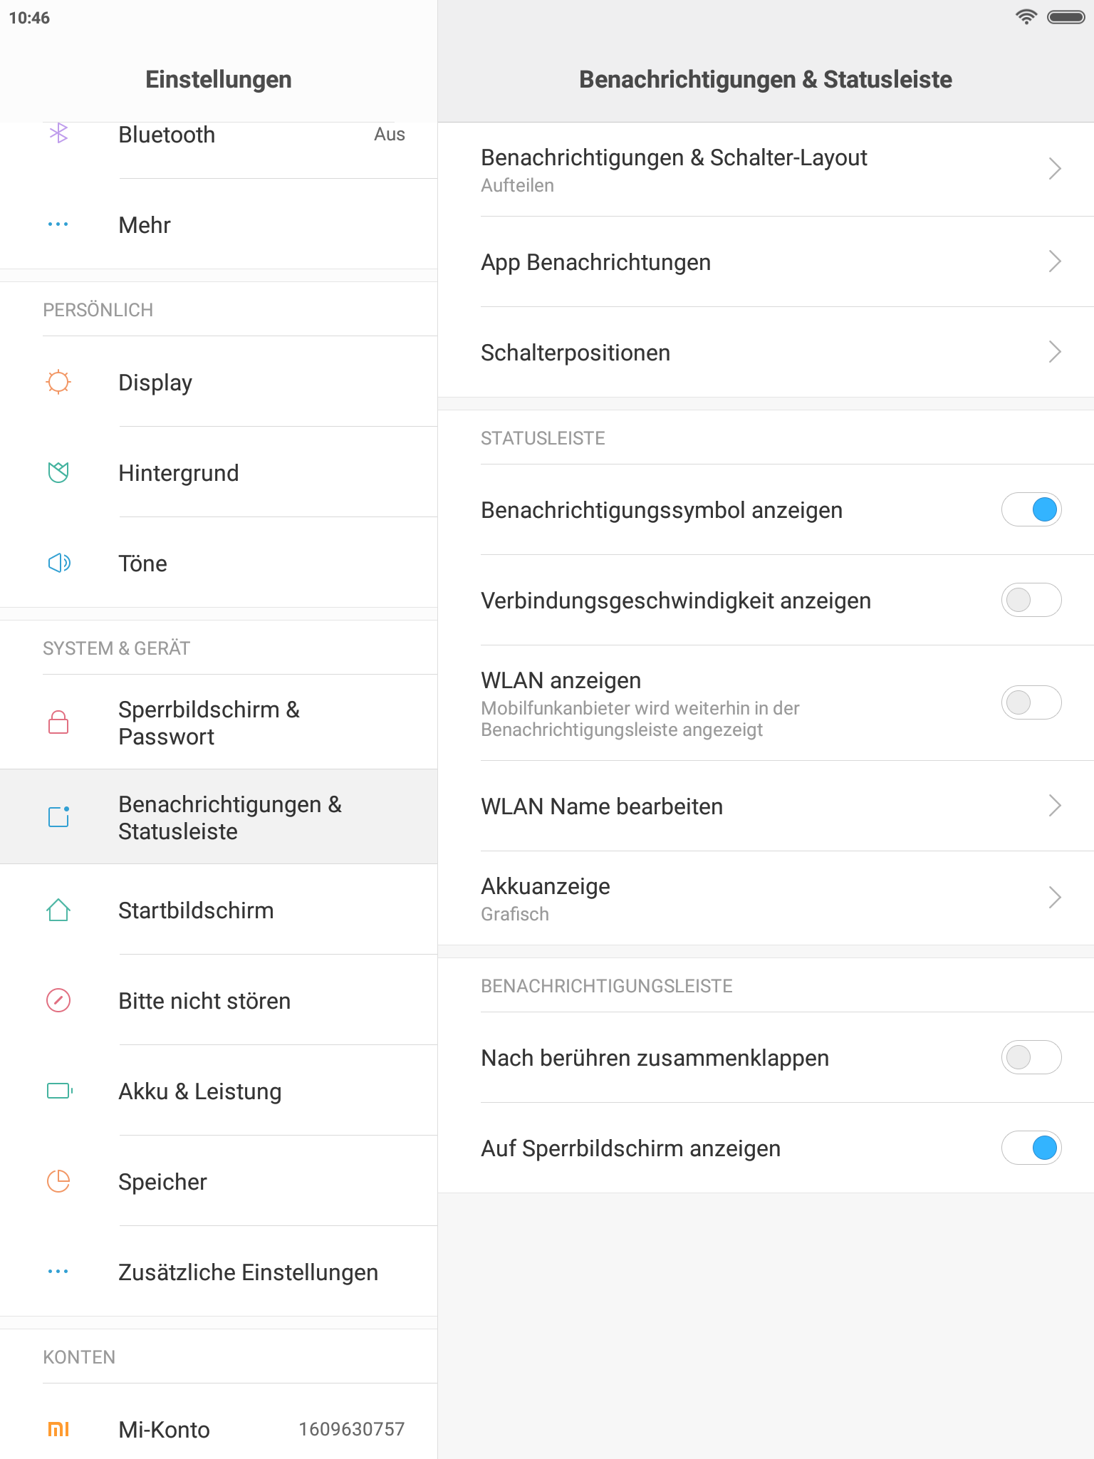Screen dimensions: 1094x1459
Task: Click the red lock icon for Sperrbildschirm
Action: [58, 722]
